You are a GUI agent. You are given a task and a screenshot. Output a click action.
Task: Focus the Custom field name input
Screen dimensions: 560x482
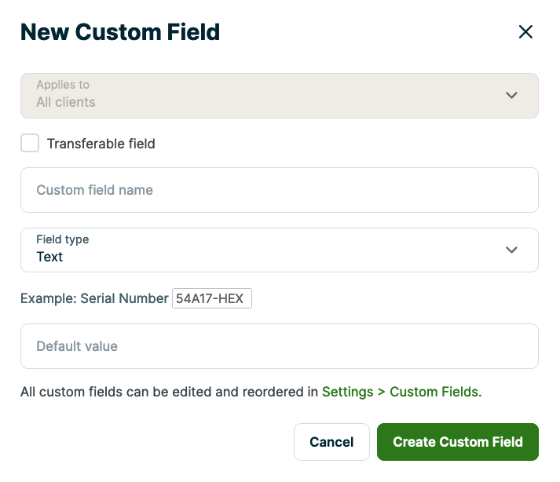(x=279, y=190)
